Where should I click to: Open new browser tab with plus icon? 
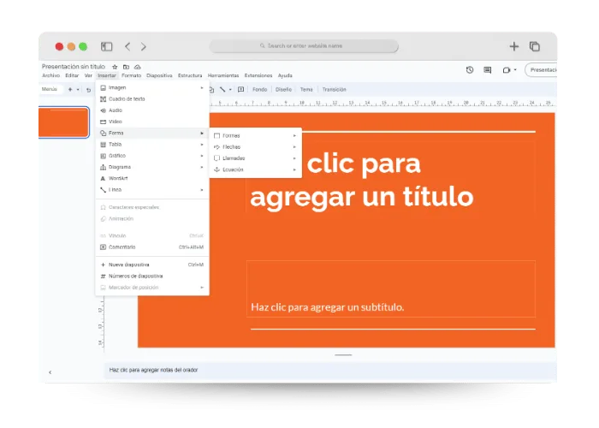tap(513, 46)
